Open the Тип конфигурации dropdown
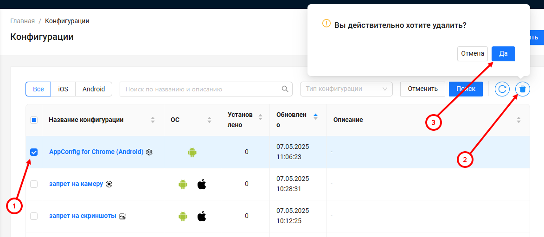Viewport: 544px width, 237px height. point(346,89)
